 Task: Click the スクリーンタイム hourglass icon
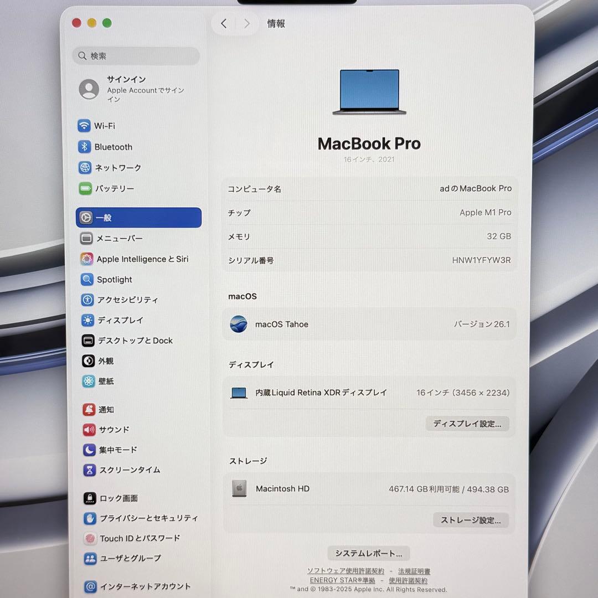[x=90, y=470]
